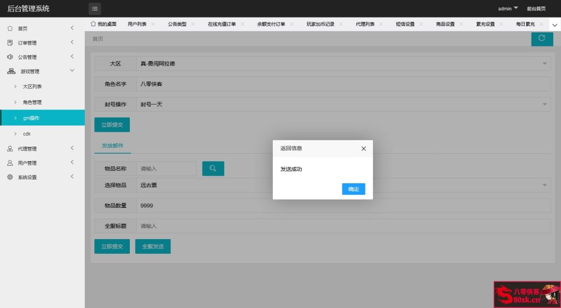Screen dimensions: 561x308
Task: Switch to the 玩家加币记录 tab
Action: tap(320, 24)
